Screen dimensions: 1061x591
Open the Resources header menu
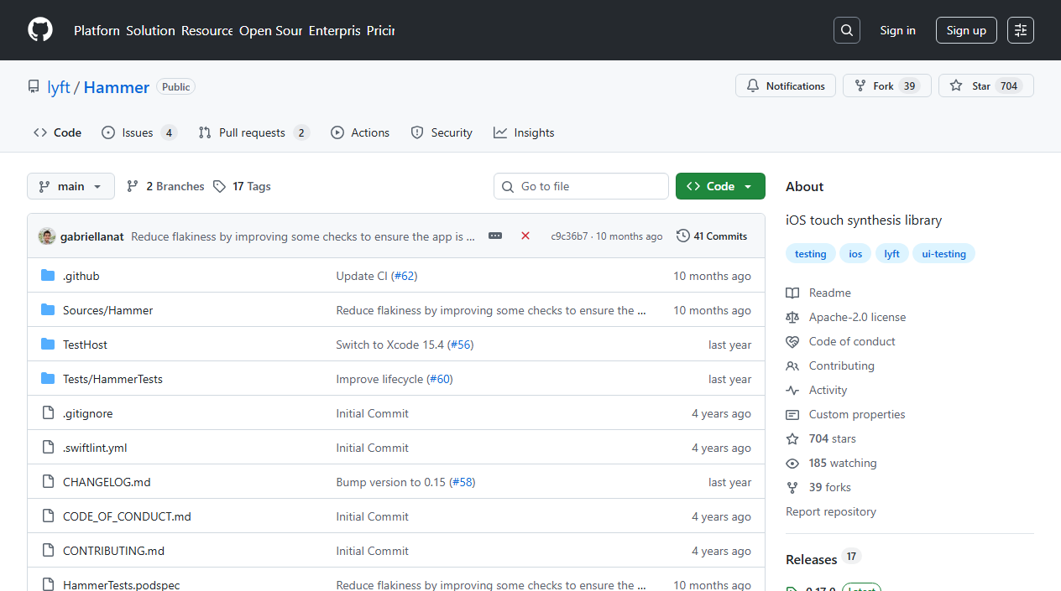point(207,30)
